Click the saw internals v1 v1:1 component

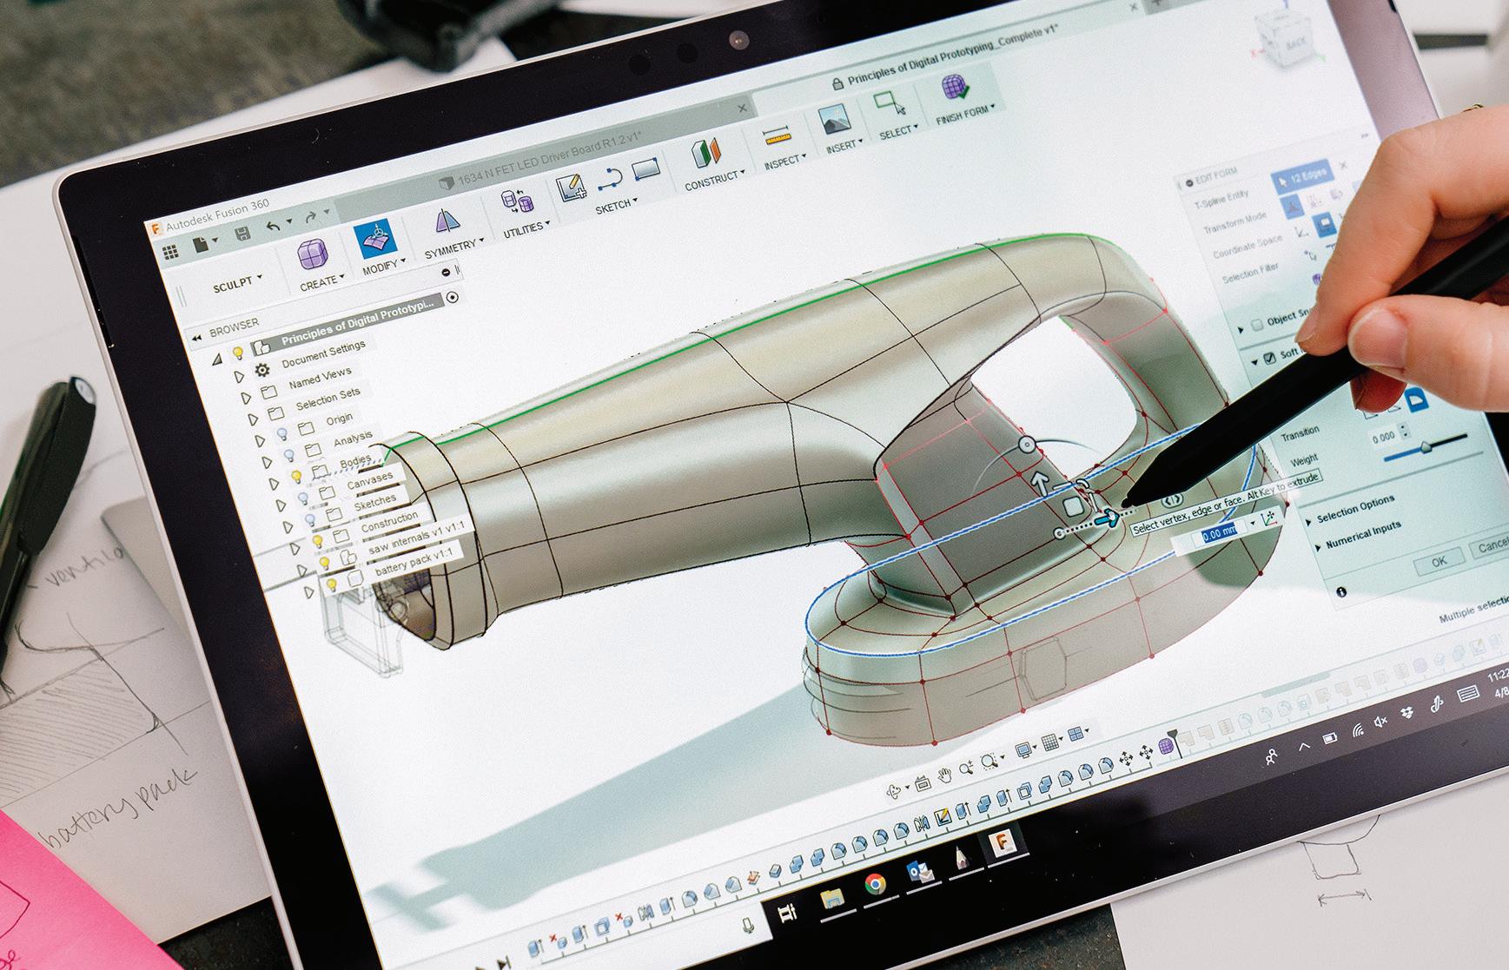coord(415,538)
